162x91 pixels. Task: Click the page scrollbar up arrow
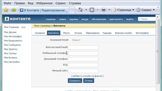(x=157, y=17)
